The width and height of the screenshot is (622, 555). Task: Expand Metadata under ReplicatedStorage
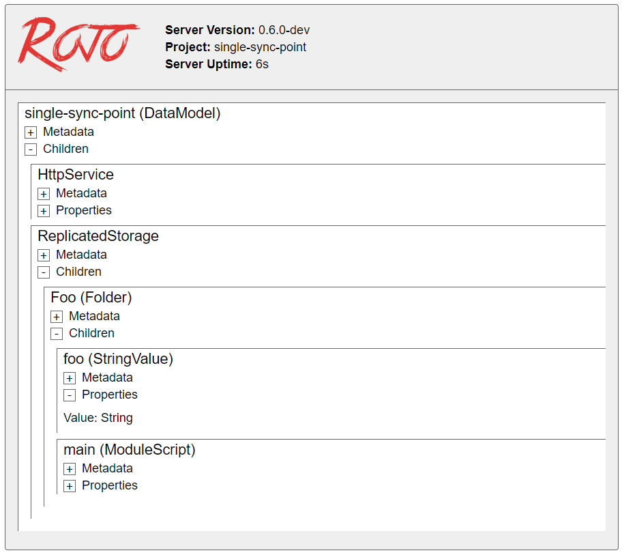[x=44, y=255]
